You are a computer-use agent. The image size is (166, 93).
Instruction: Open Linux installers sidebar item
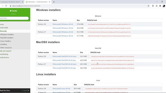click(x=5, y=41)
